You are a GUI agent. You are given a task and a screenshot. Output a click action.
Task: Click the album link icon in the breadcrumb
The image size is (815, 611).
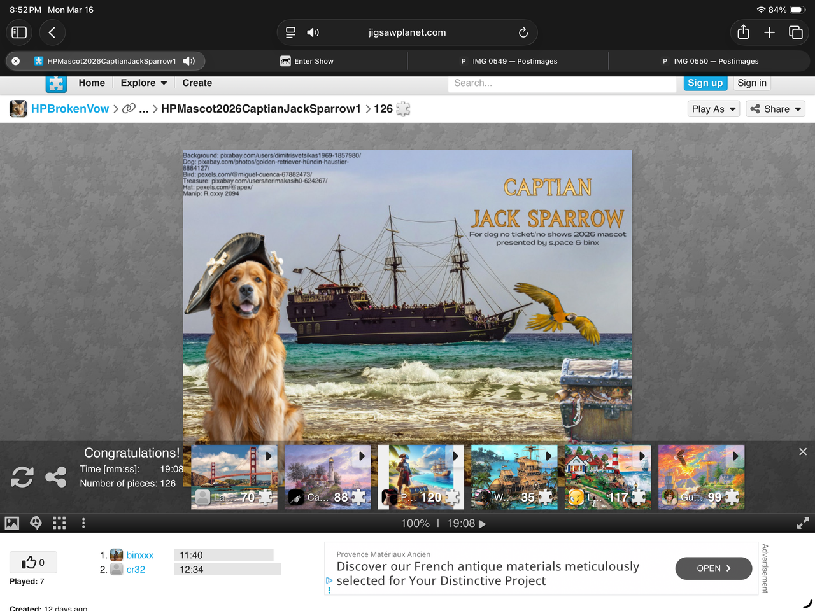(x=129, y=109)
